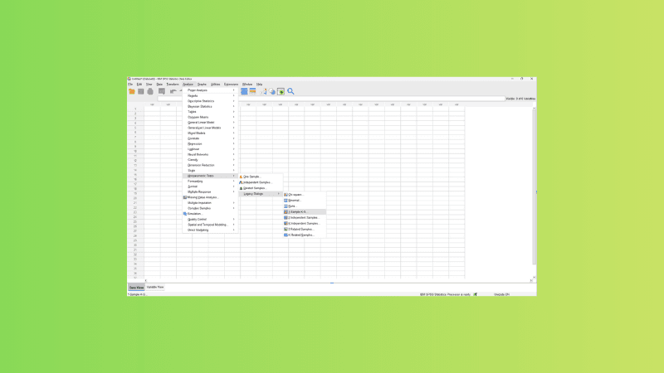The image size is (664, 373).
Task: Click the Missing Value Analysis menu icon
Action: click(x=185, y=197)
